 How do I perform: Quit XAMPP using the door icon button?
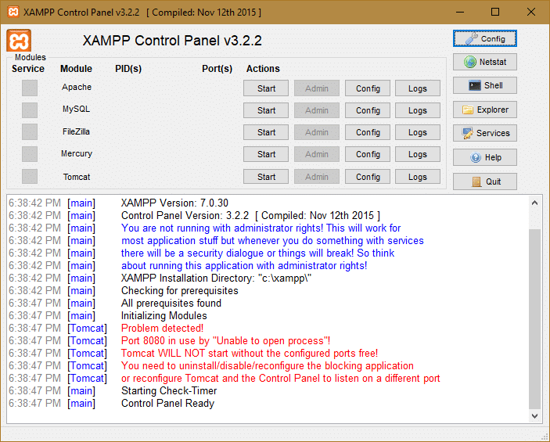485,181
